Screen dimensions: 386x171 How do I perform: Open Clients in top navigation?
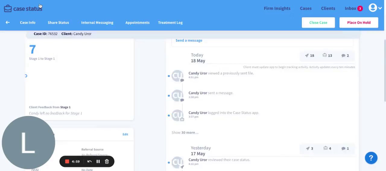point(328,8)
